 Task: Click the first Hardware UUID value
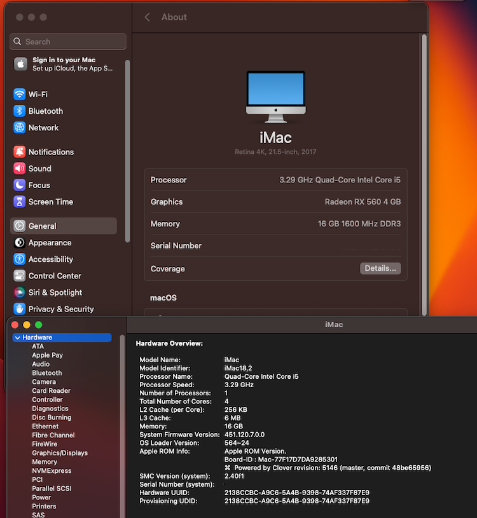(x=297, y=493)
